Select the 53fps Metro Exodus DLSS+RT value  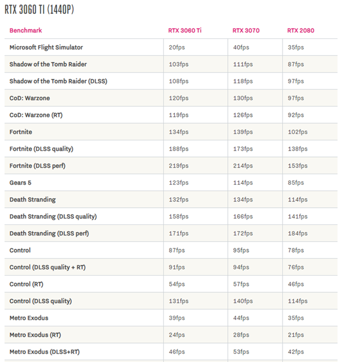click(x=241, y=352)
